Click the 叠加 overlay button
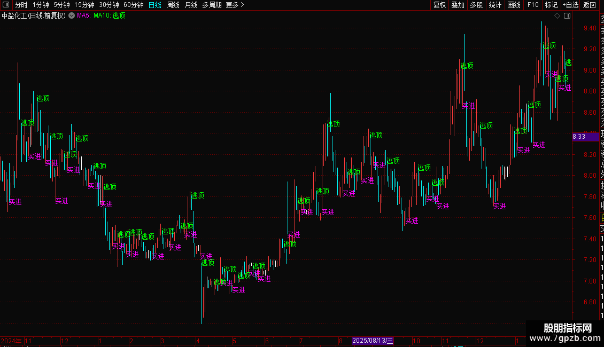Screen dimensions: 604x347 pos(458,5)
